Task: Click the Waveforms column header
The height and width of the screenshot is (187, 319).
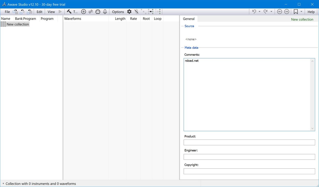Action: pos(86,19)
